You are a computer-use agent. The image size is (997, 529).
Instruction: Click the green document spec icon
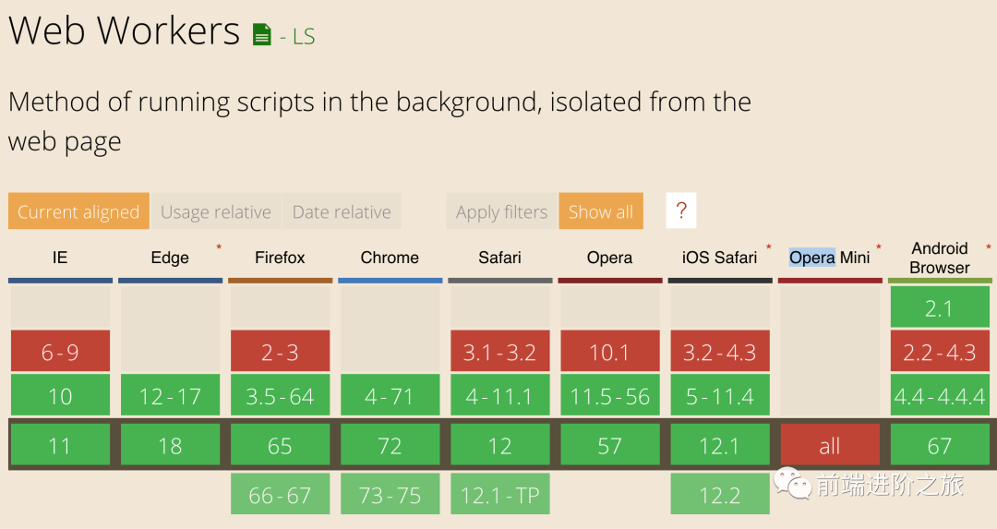262,35
